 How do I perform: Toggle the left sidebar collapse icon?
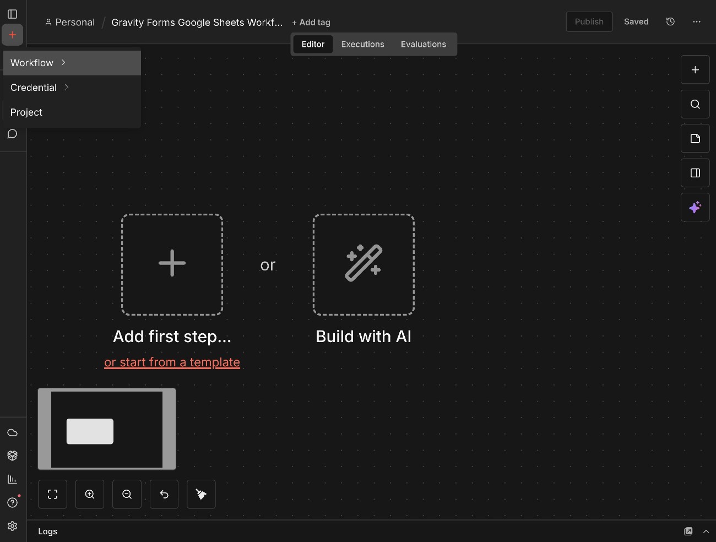point(12,14)
